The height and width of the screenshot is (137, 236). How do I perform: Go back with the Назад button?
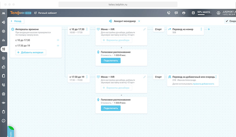point(16,21)
